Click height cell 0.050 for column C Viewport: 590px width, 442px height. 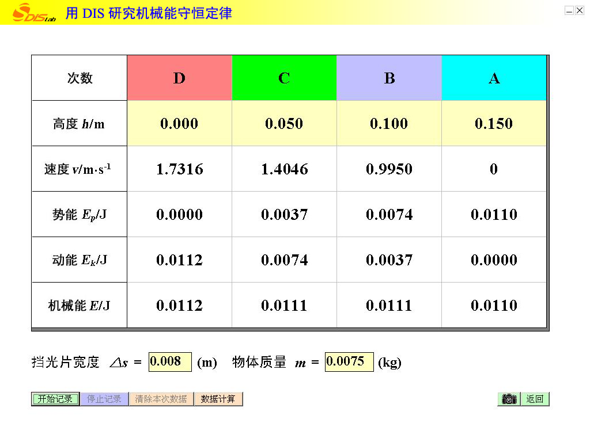click(284, 124)
